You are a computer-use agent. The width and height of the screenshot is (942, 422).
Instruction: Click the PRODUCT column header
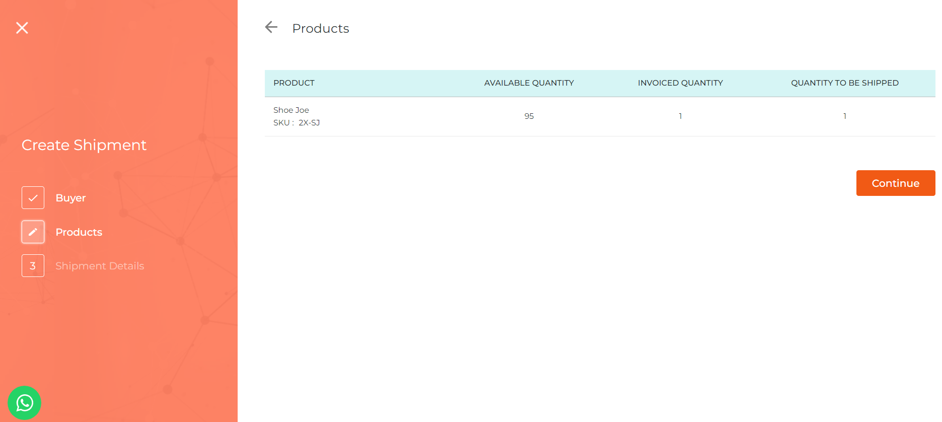[294, 83]
